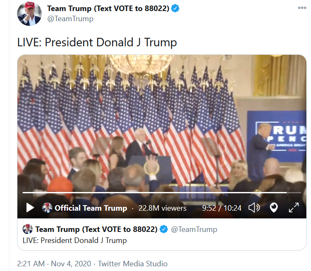Open the @TeamTrump handle in the card footer

(x=194, y=229)
